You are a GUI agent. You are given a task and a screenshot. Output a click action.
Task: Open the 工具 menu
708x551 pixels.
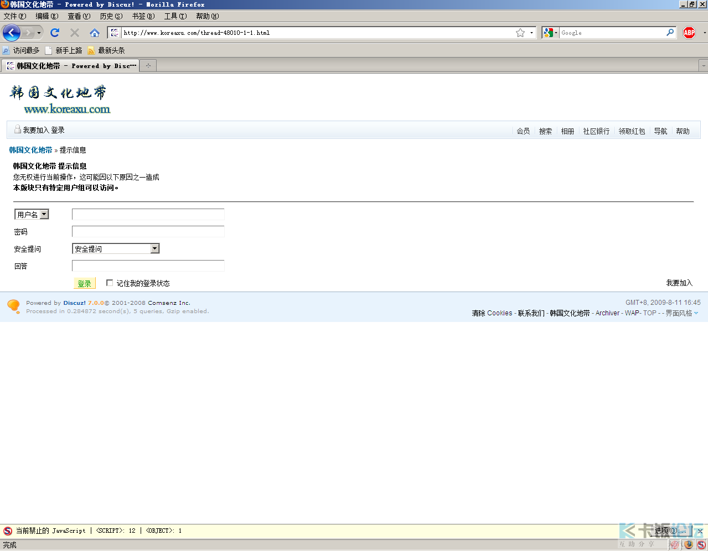[175, 16]
